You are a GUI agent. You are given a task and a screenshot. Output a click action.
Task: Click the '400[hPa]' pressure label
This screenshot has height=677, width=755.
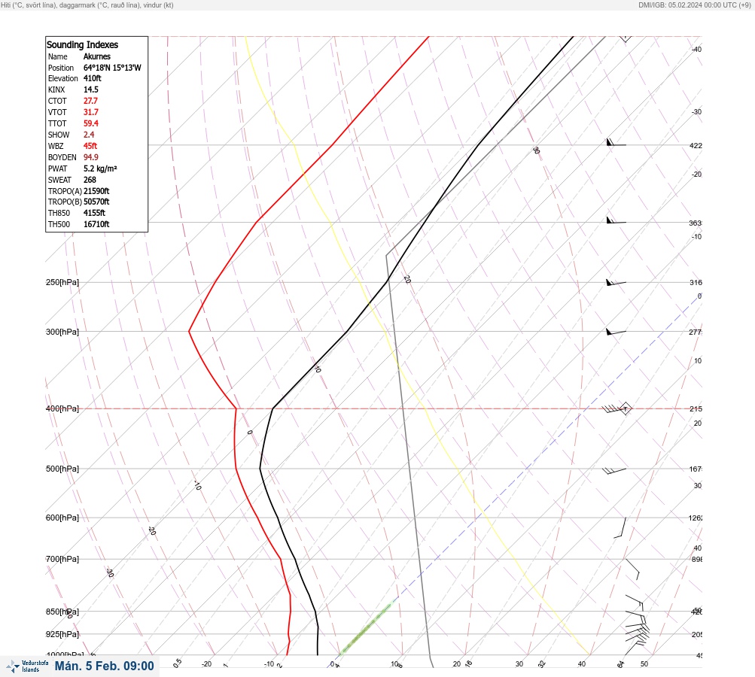[62, 408]
